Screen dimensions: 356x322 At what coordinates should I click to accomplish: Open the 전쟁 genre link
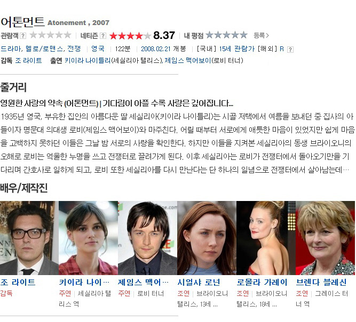(74, 49)
